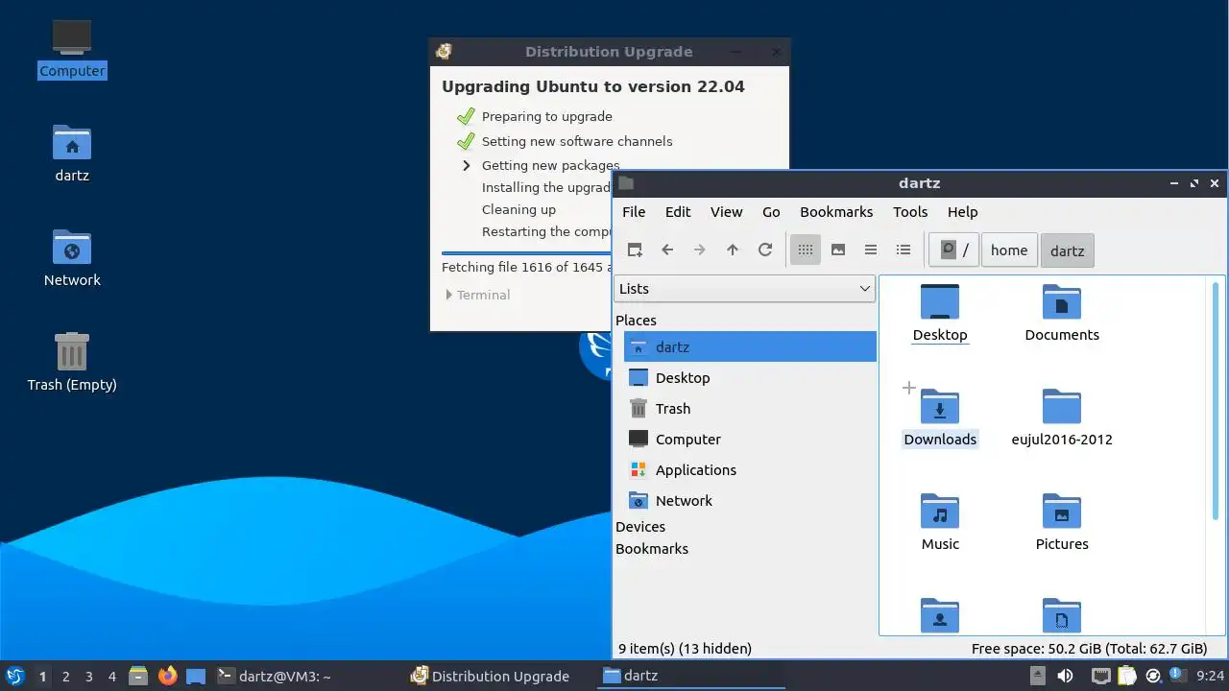The width and height of the screenshot is (1229, 691).
Task: Open the Help menu
Action: click(x=962, y=212)
